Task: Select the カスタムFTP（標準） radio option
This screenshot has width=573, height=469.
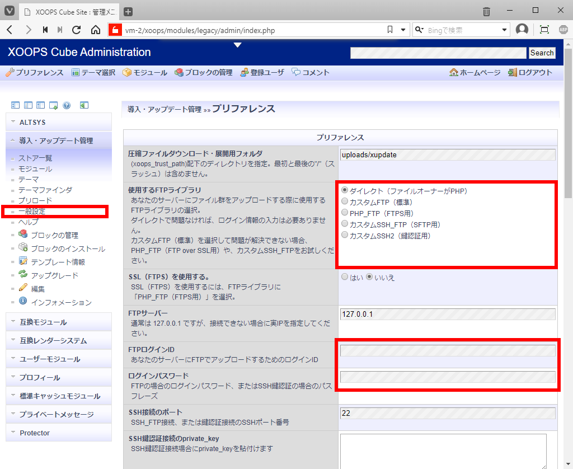Action: [x=344, y=201]
